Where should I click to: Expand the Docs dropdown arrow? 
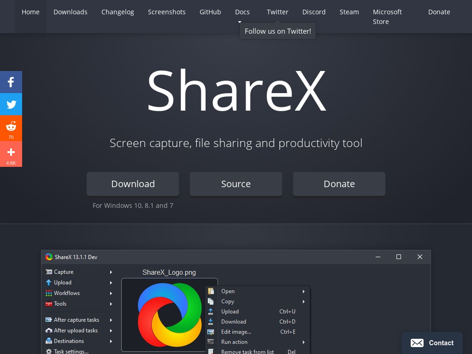(x=240, y=22)
